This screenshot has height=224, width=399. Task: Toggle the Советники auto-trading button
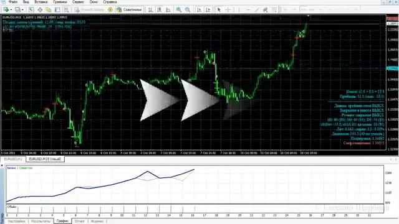[x=129, y=10]
